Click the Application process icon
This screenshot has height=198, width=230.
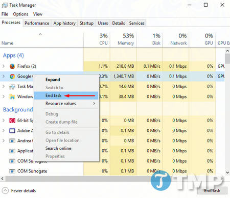(x=12, y=151)
